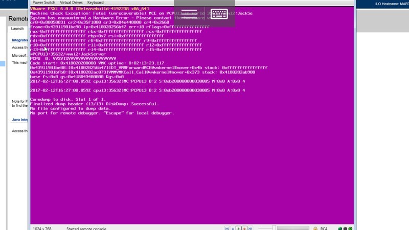Click the 'PCPU13:35632/vmm12:JackServer' line
This screenshot has width=409, height=230.
(x=68, y=54)
